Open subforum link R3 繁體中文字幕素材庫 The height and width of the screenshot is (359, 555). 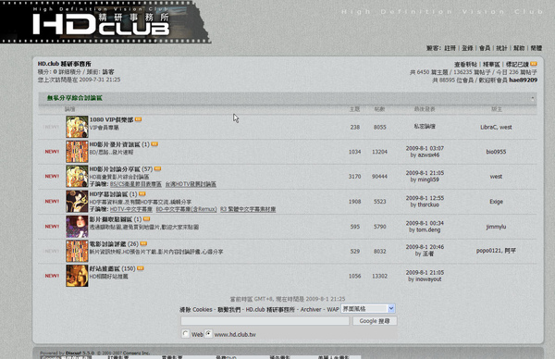[x=248, y=209]
